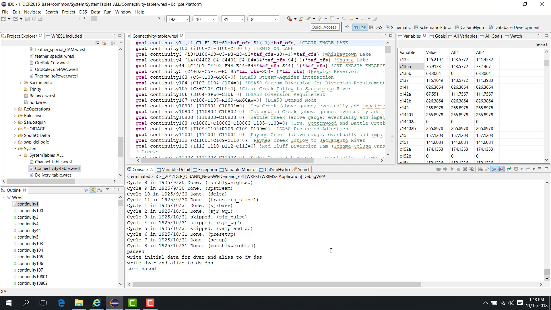Toggle Pin Console

coord(509,169)
